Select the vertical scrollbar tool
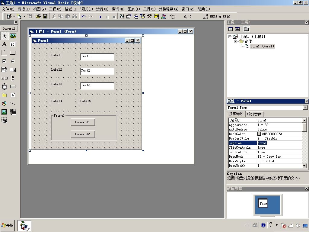This screenshot has width=309, height=232. click(x=13, y=78)
